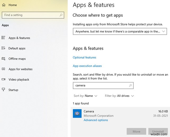170x137 pixels.
Task: Click the Startup monitor icon
Action: [x=3, y=90]
